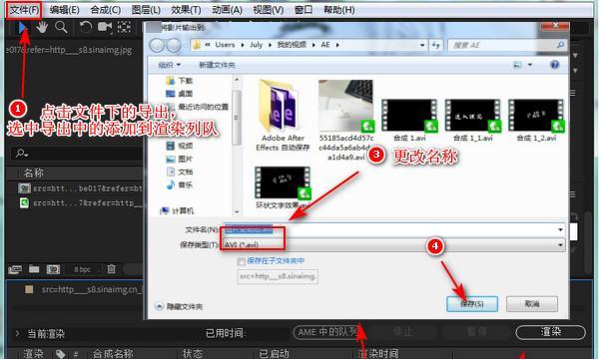Select the Rotation tool

point(86,27)
